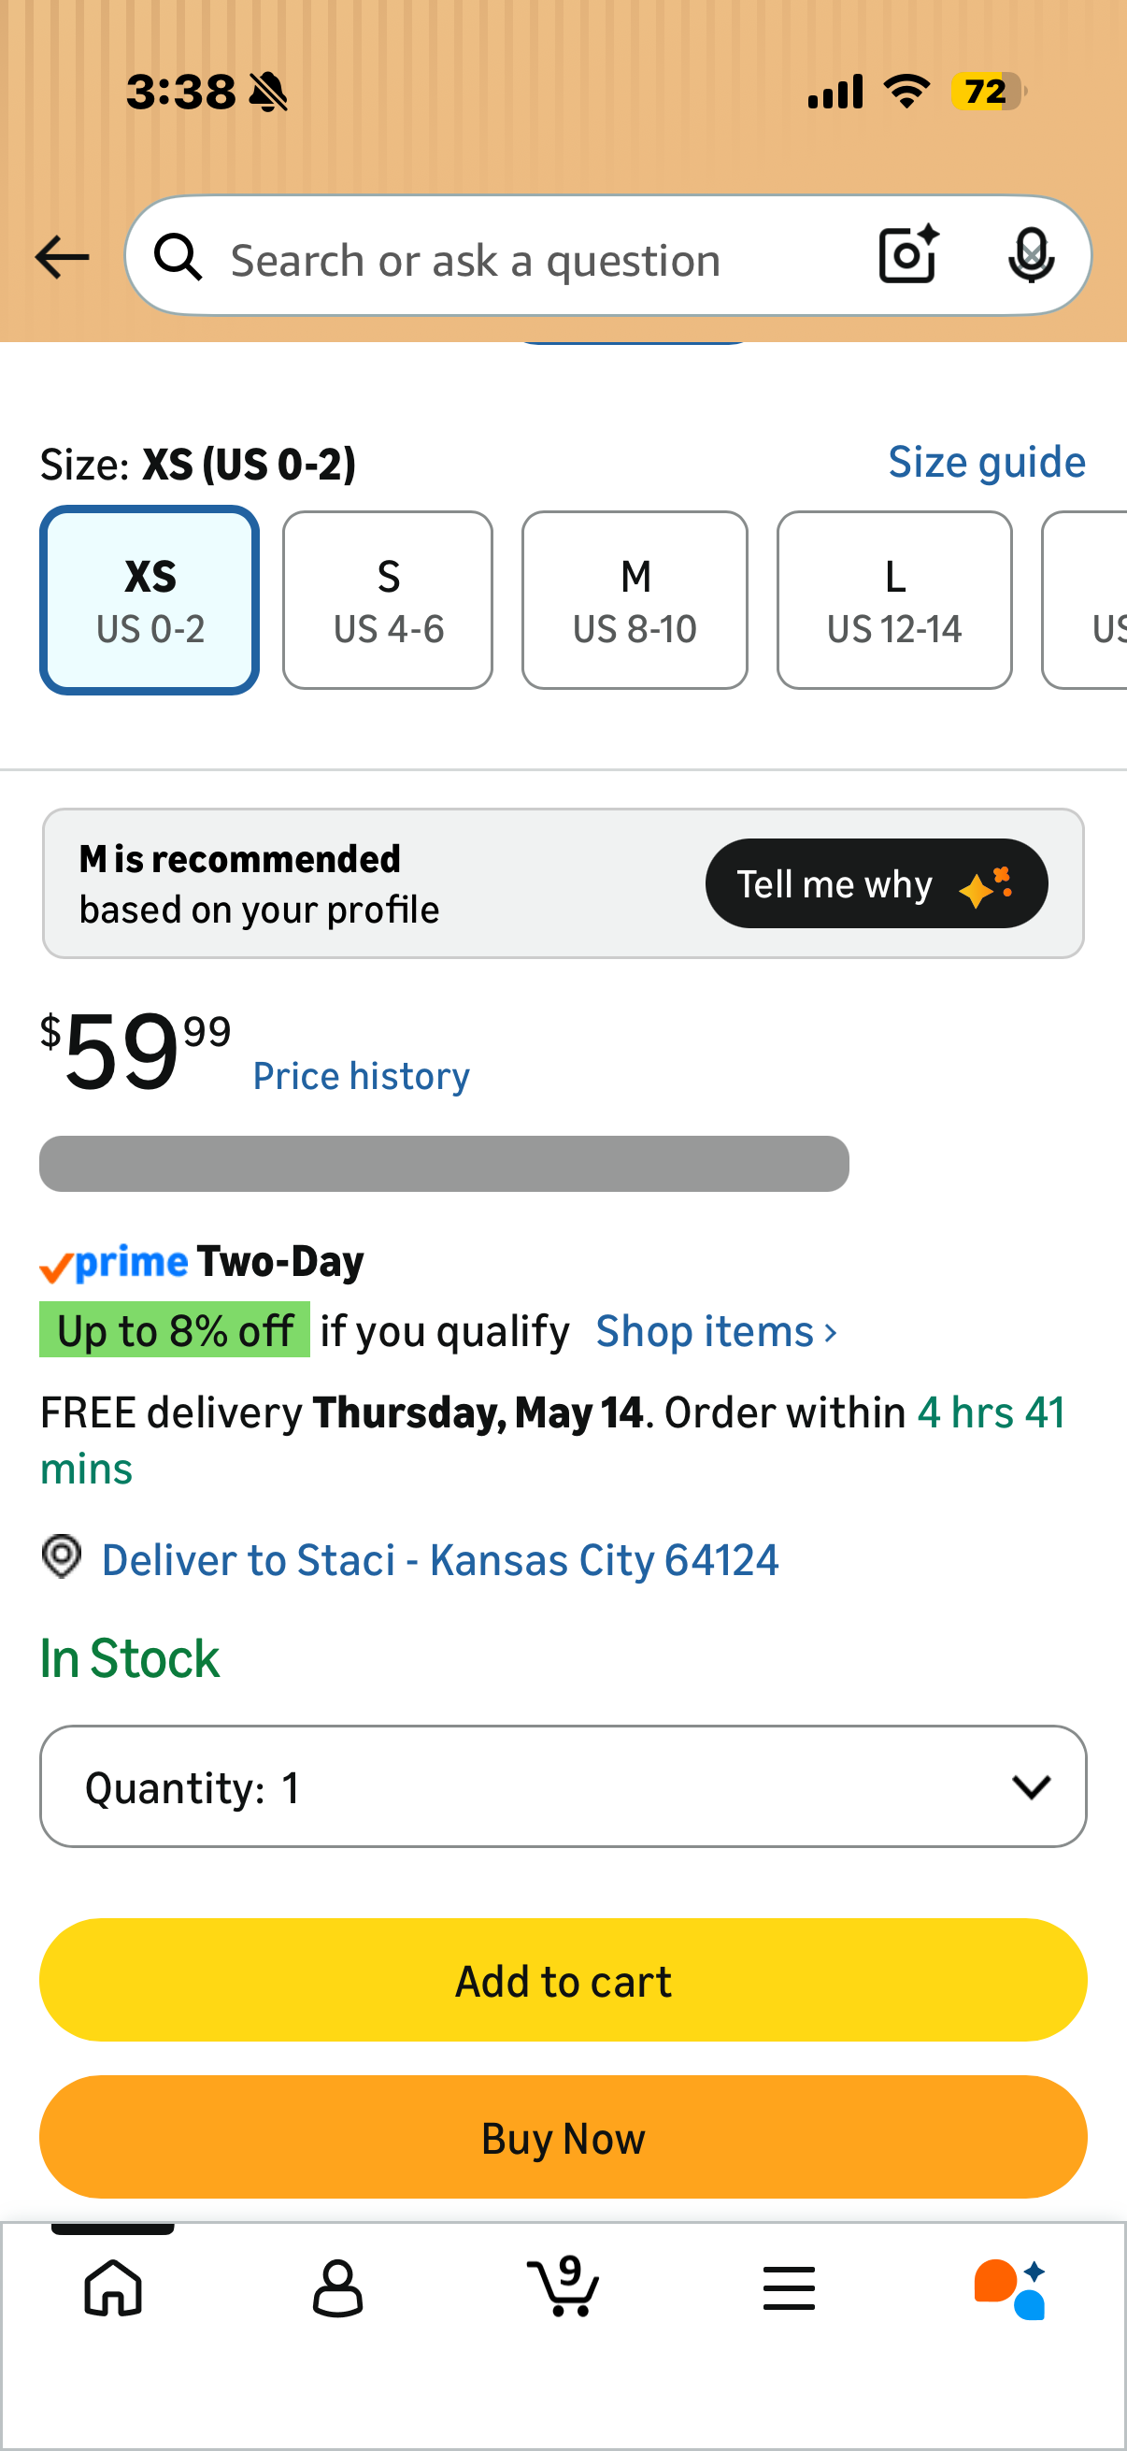Choose size M US 8-10
This screenshot has height=2451, width=1127.
pyautogui.click(x=635, y=600)
